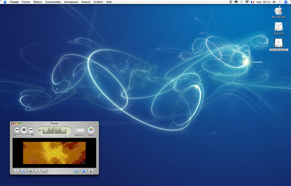Click the spectrum analyzer display

click(54, 131)
